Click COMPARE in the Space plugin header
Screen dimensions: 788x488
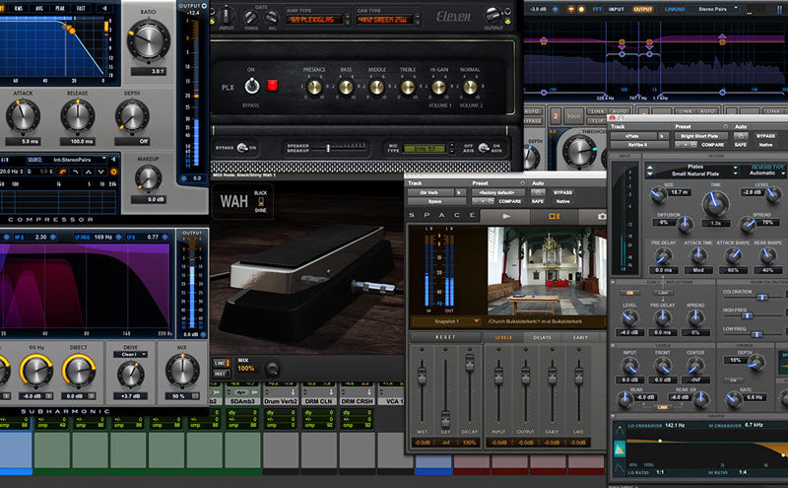pos(509,201)
